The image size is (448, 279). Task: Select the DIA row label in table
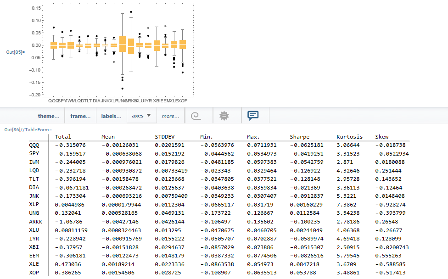(34, 187)
